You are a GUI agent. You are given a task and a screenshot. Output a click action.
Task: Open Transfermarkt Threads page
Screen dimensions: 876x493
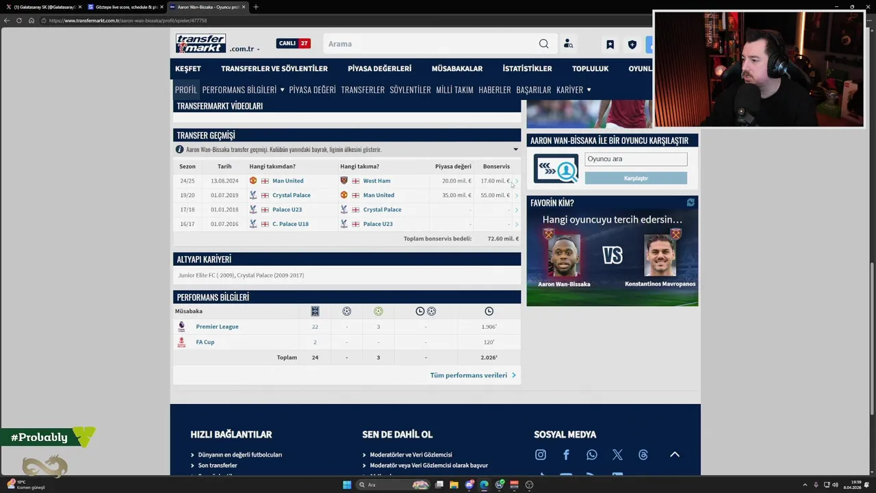(643, 455)
